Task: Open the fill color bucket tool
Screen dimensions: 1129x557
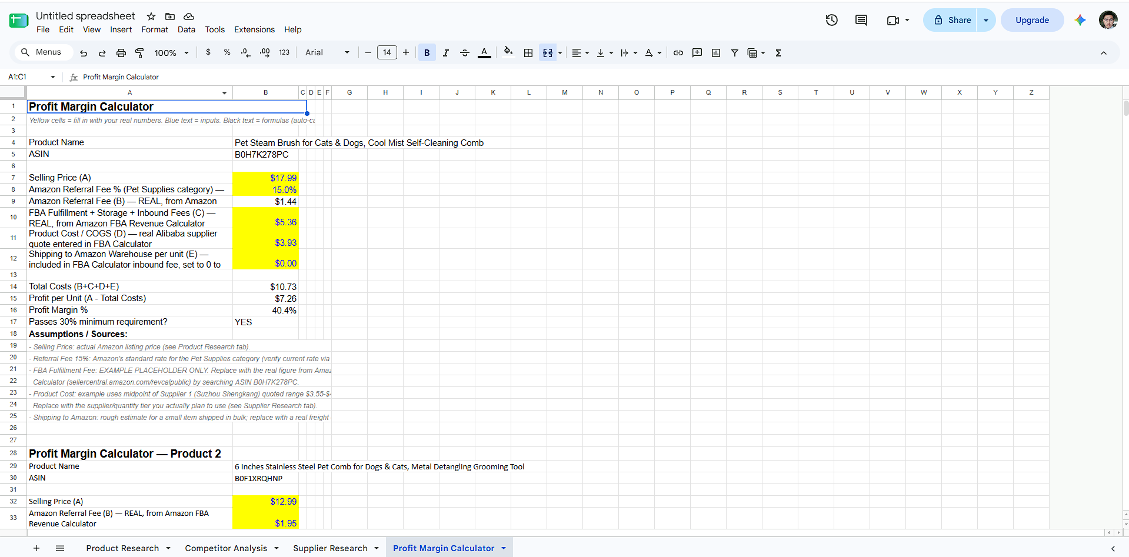Action: 508,52
